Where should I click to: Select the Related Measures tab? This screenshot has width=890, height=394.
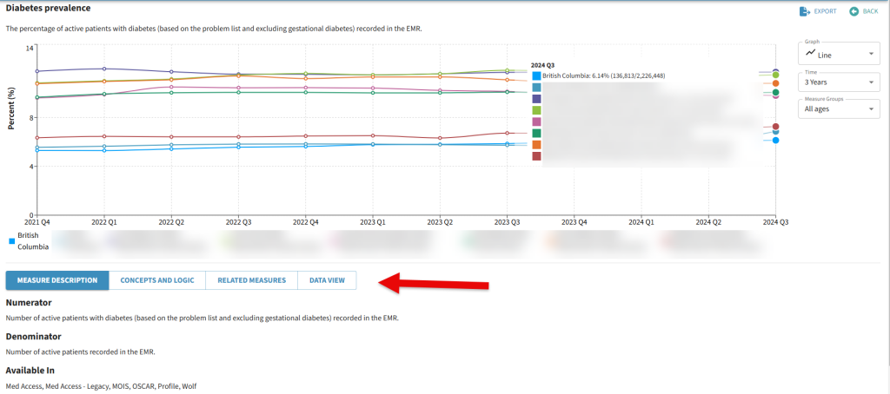coord(251,280)
